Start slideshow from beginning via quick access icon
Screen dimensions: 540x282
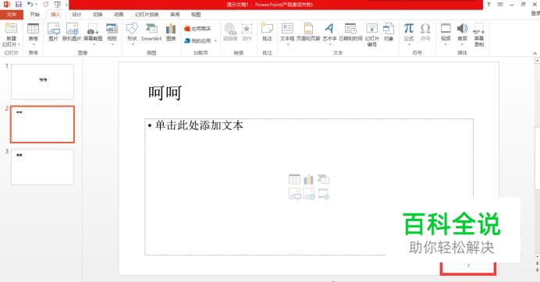click(58, 5)
